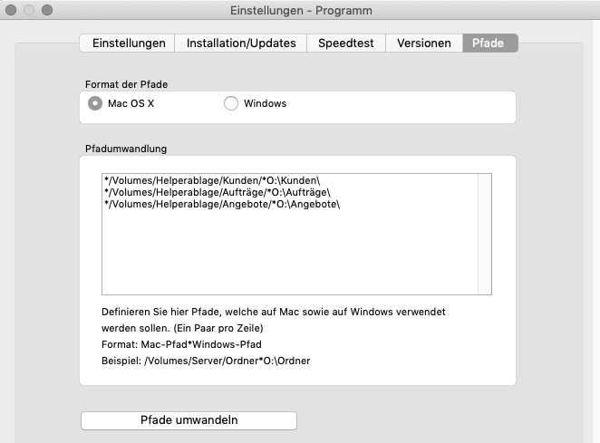Click empty space in Pfadumwandlung text box
The height and width of the screenshot is (443, 600).
[x=290, y=254]
